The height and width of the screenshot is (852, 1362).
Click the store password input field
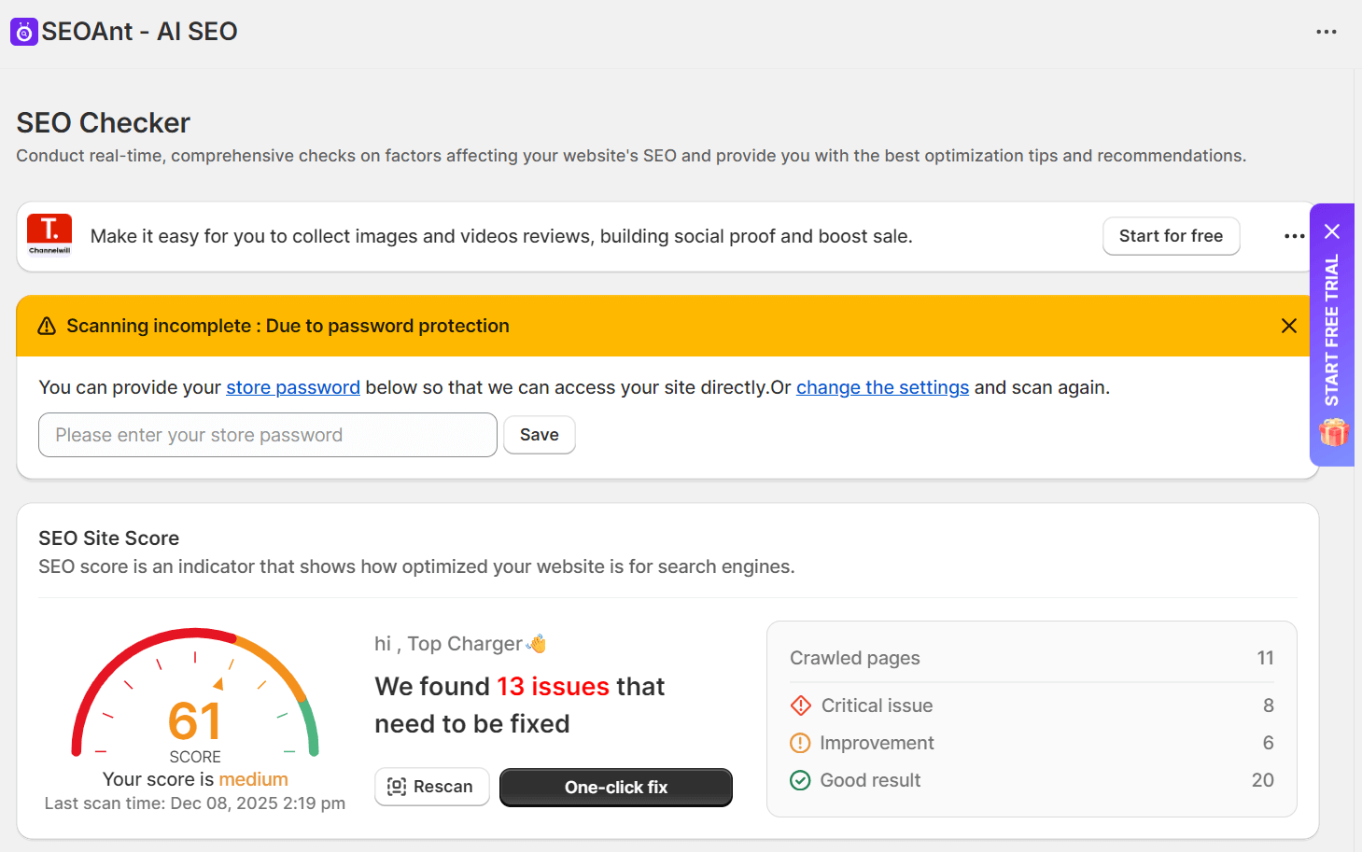[268, 435]
